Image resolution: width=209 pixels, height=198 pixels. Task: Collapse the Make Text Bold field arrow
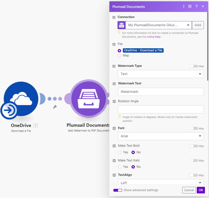[114, 146]
